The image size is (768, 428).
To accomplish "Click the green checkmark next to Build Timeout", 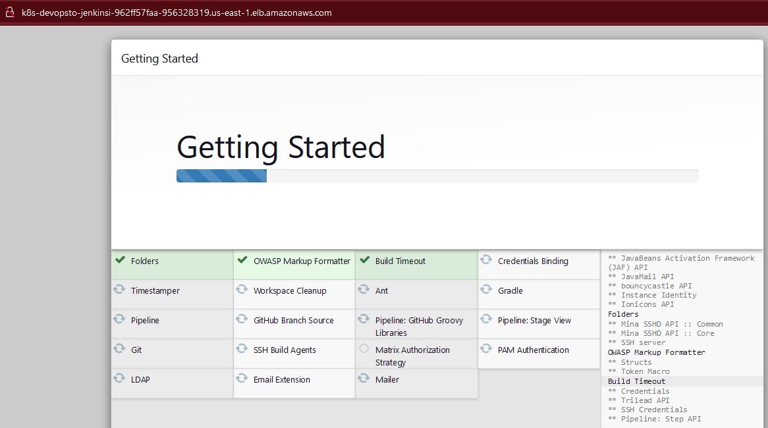I will click(x=364, y=260).
